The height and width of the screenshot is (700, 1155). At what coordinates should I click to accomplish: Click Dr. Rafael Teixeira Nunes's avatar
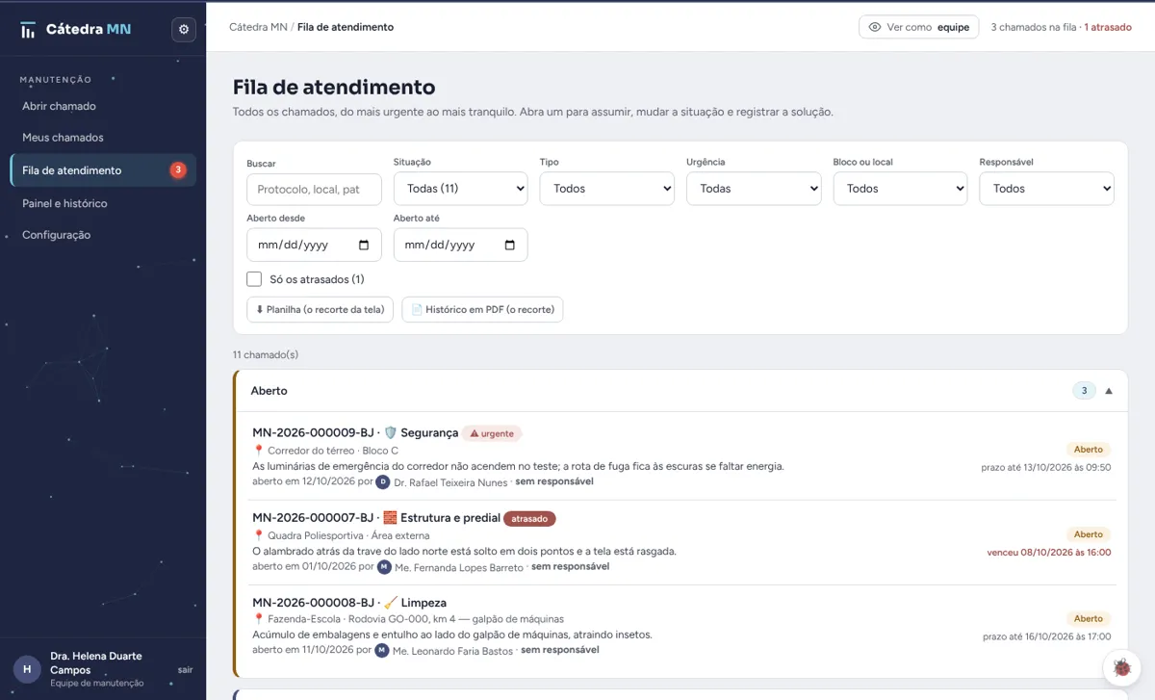click(383, 481)
